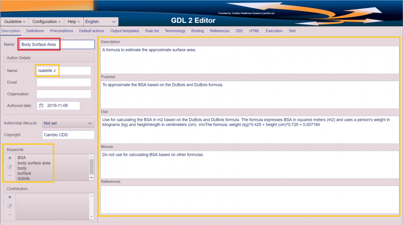
Task: Click the author Email field
Action: coord(64,82)
